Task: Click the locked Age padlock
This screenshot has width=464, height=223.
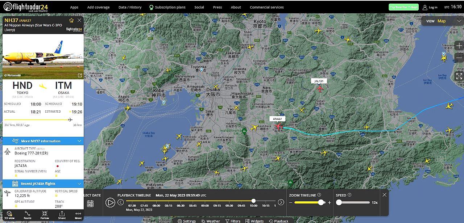Action: click(57, 175)
